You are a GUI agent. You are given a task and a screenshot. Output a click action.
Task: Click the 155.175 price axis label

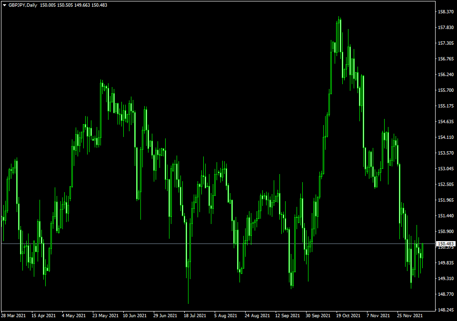[x=446, y=106]
